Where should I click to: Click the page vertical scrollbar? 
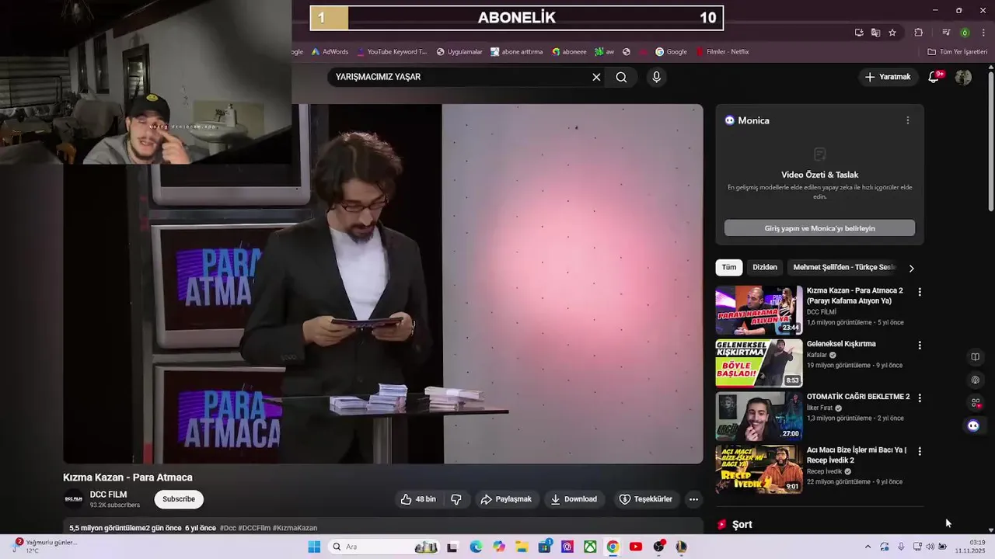pos(990,140)
